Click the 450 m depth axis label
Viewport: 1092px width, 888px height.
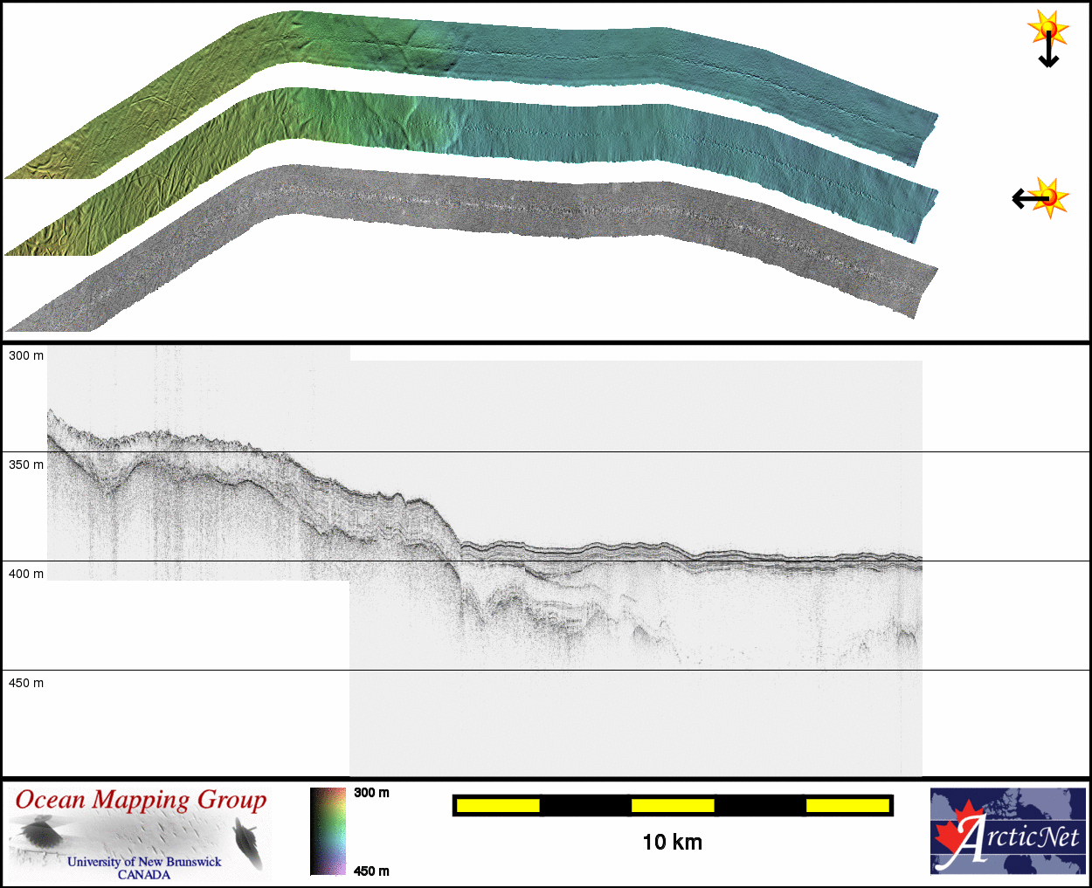tap(26, 683)
